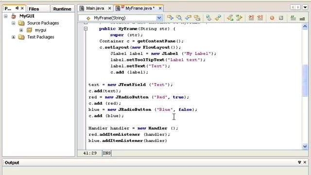Minimize the Projects panel with pin icon

click(x=17, y=8)
